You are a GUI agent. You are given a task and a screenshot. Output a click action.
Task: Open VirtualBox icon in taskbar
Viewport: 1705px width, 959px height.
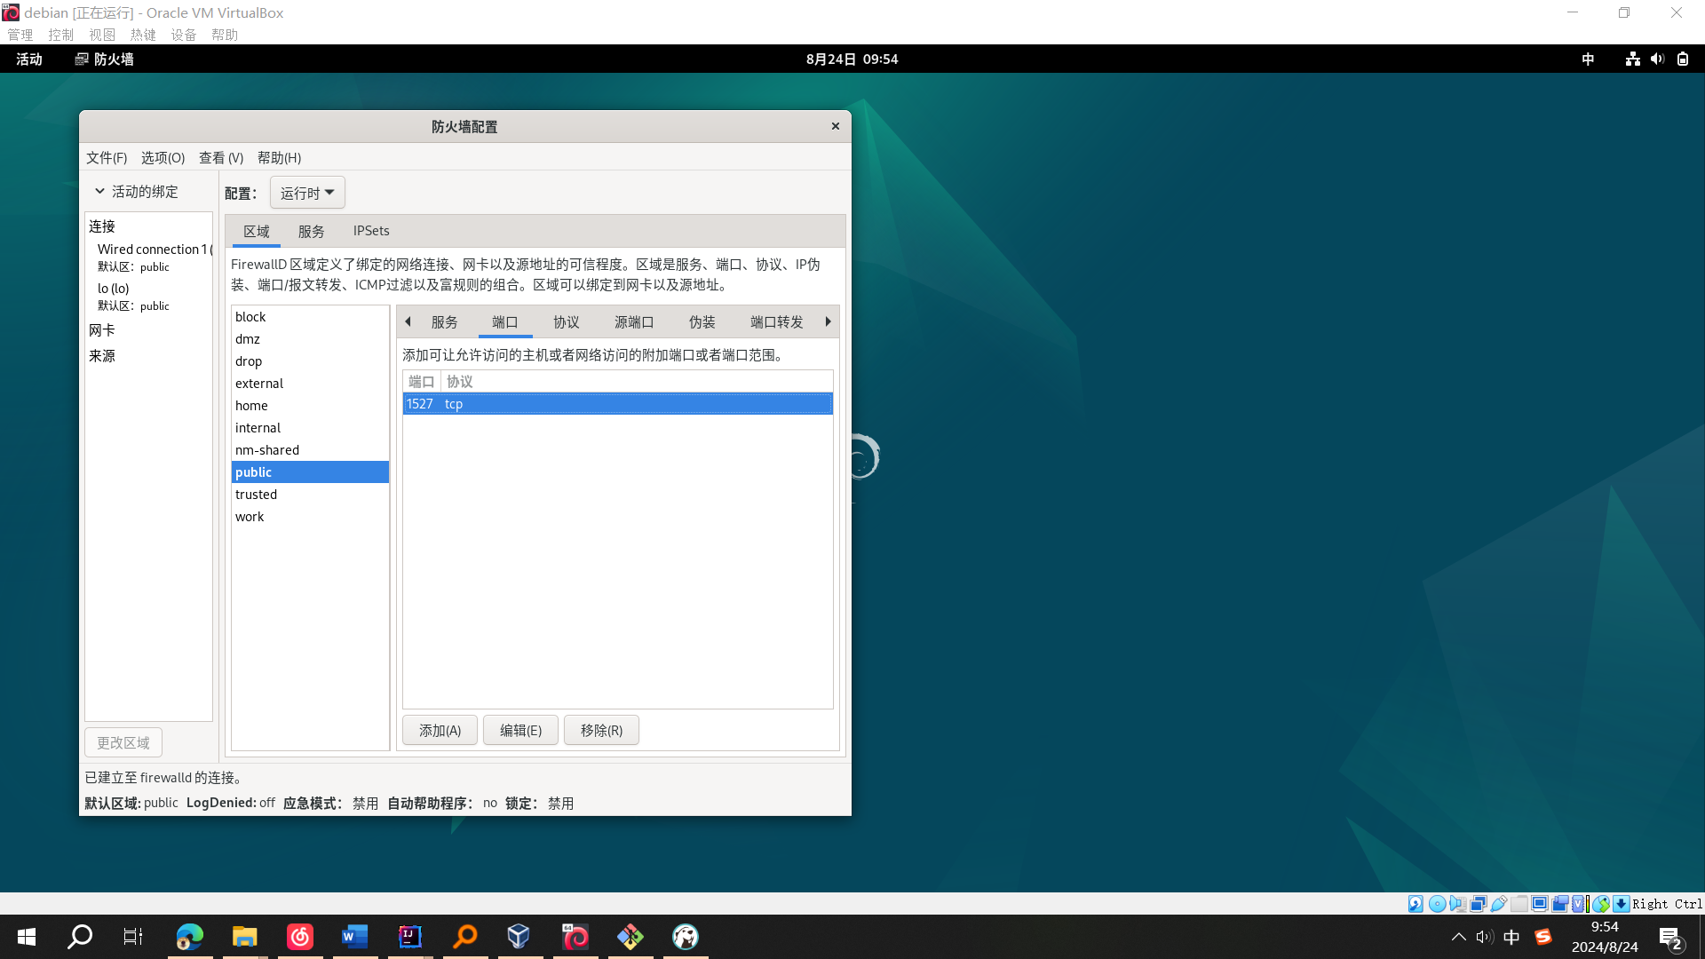click(519, 937)
